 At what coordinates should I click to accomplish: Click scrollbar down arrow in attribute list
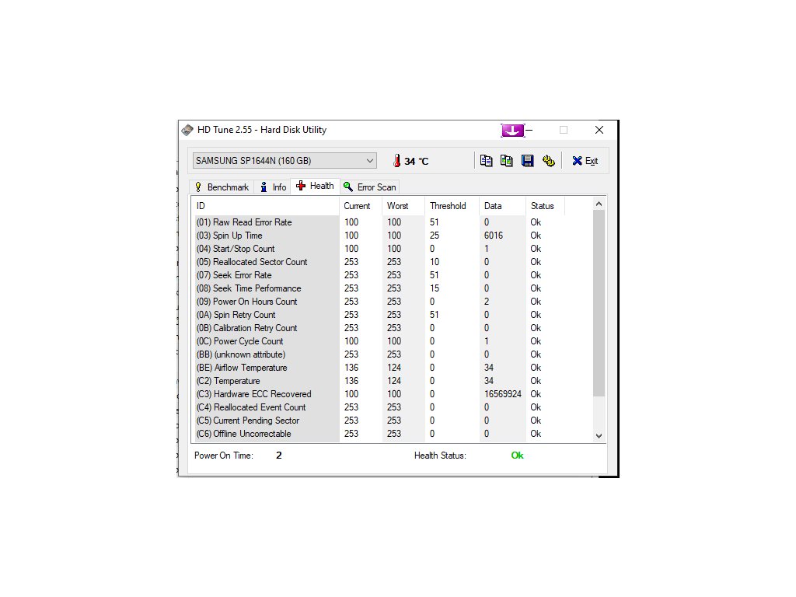(x=599, y=436)
